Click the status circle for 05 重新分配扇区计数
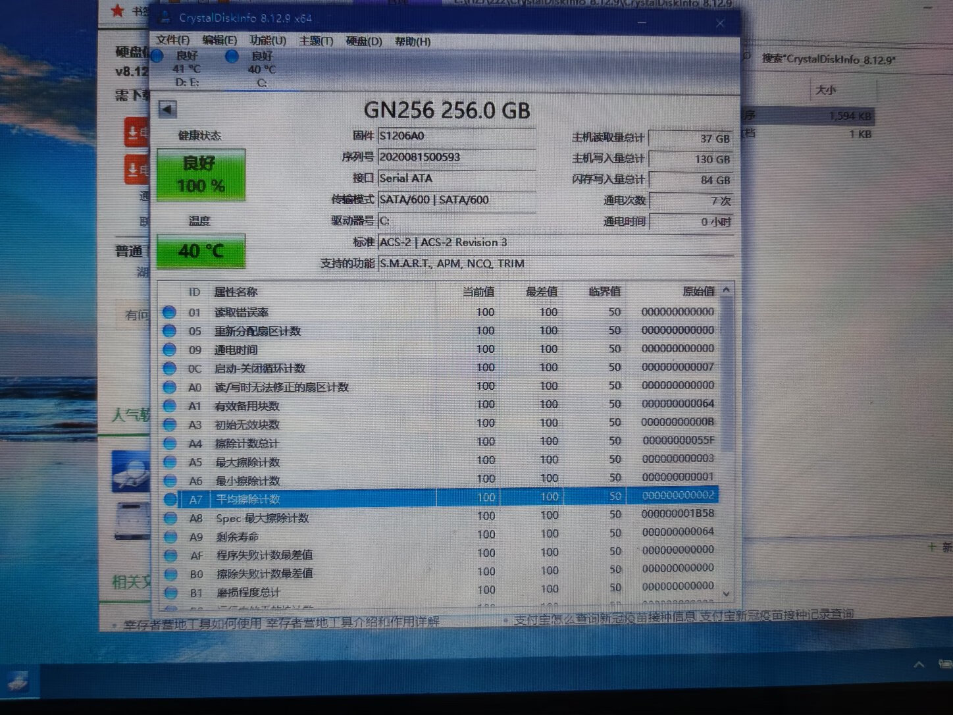Image resolution: width=953 pixels, height=715 pixels. click(170, 331)
